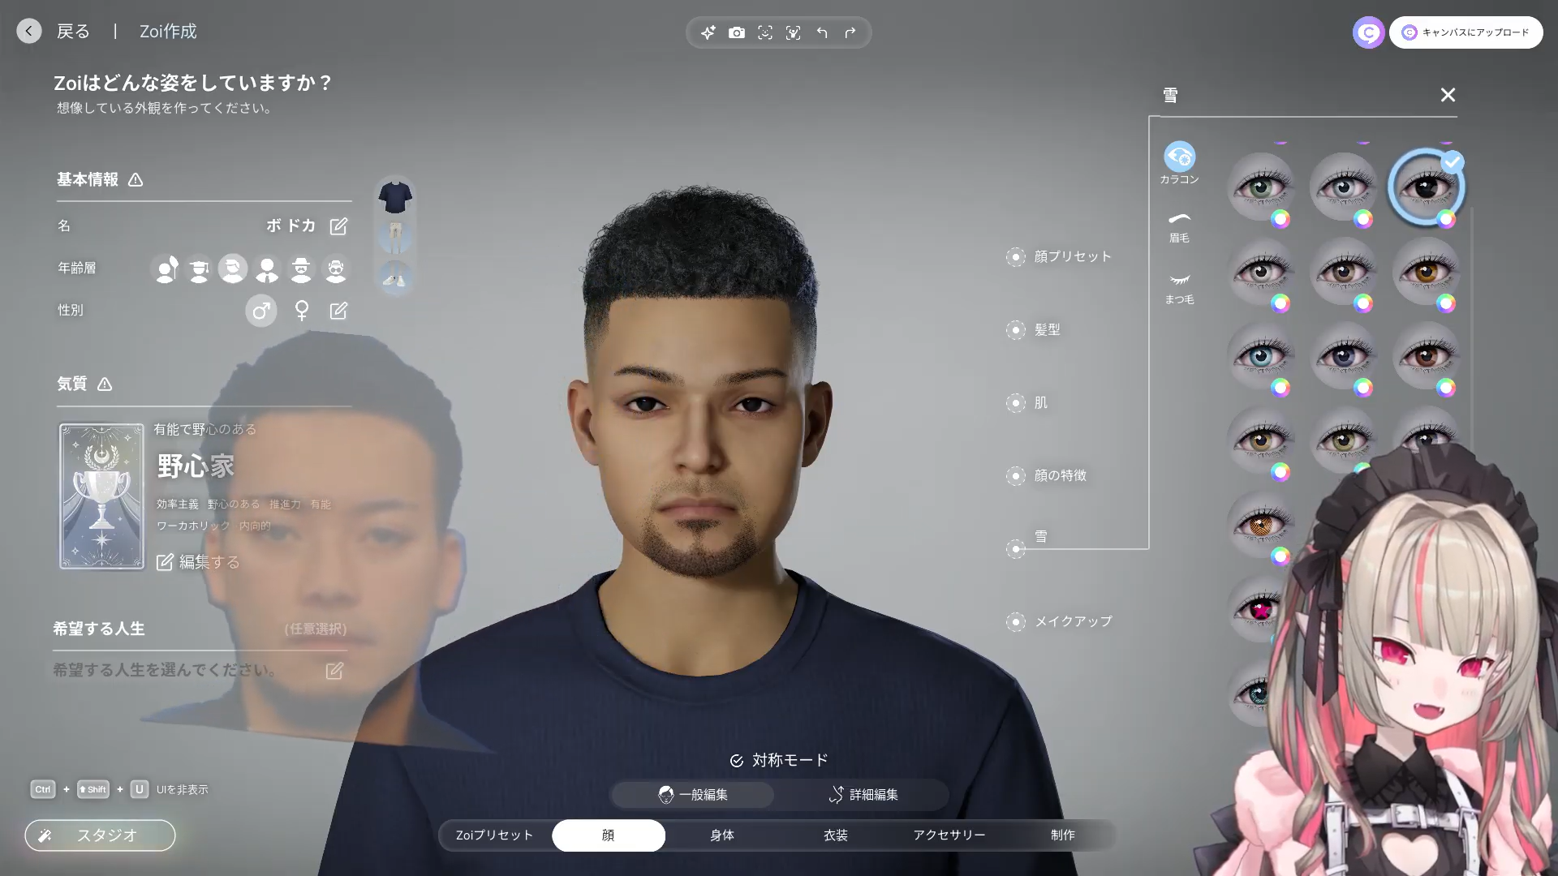Open the 制作 craft tab
Viewport: 1558px width, 876px height.
coord(1063,835)
